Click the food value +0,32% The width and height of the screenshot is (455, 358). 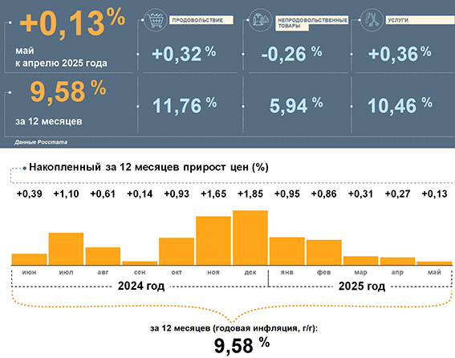point(184,54)
